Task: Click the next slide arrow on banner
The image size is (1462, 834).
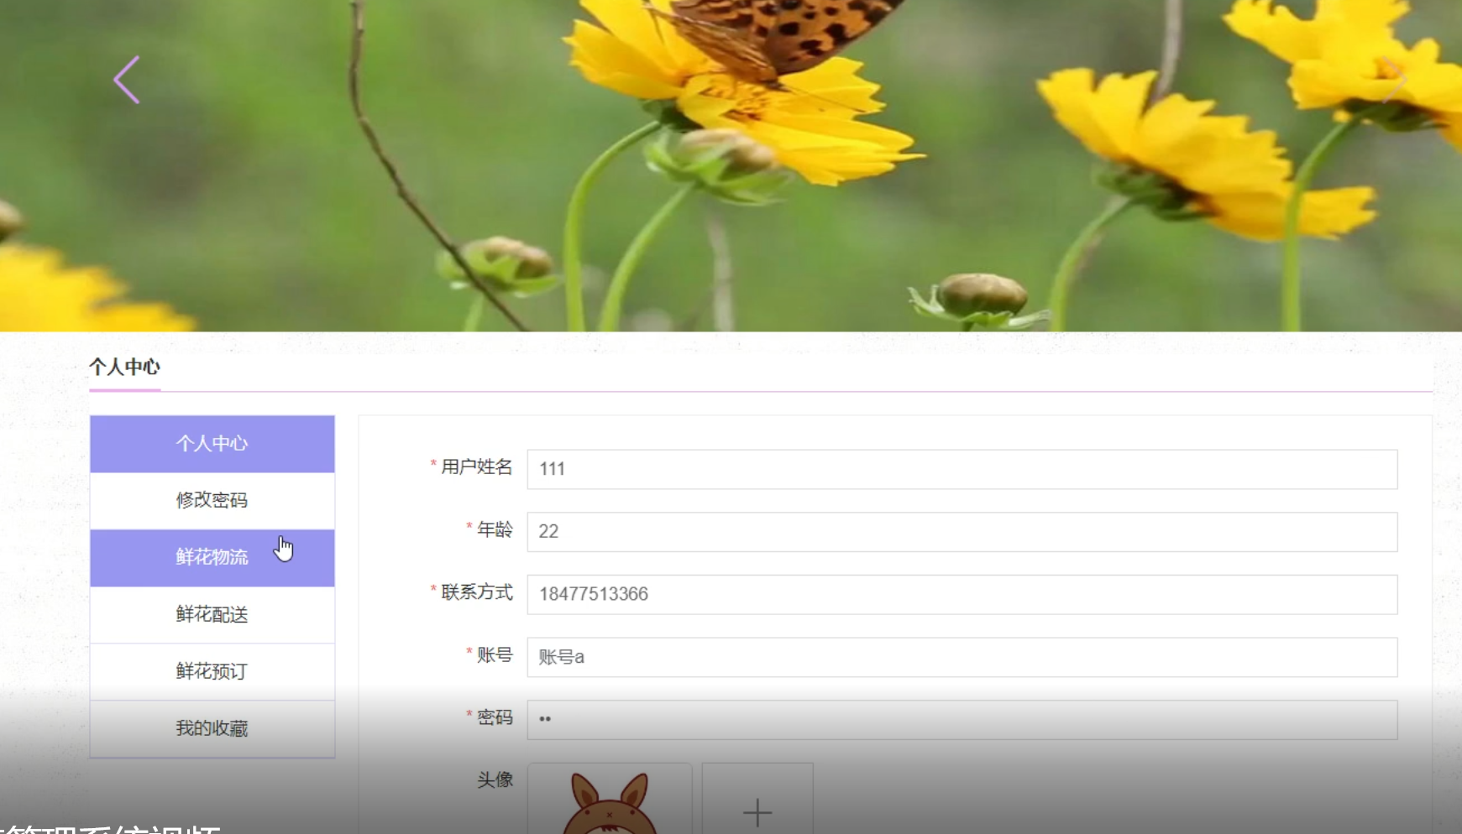Action: [1394, 81]
